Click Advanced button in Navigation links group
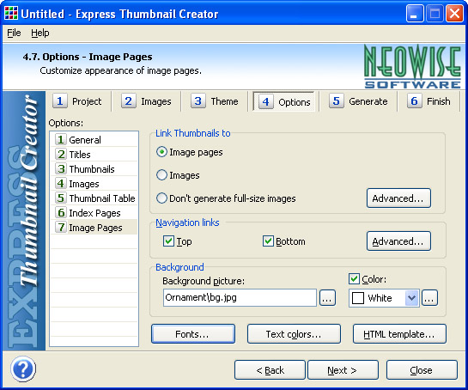The height and width of the screenshot is (390, 468). click(x=398, y=241)
